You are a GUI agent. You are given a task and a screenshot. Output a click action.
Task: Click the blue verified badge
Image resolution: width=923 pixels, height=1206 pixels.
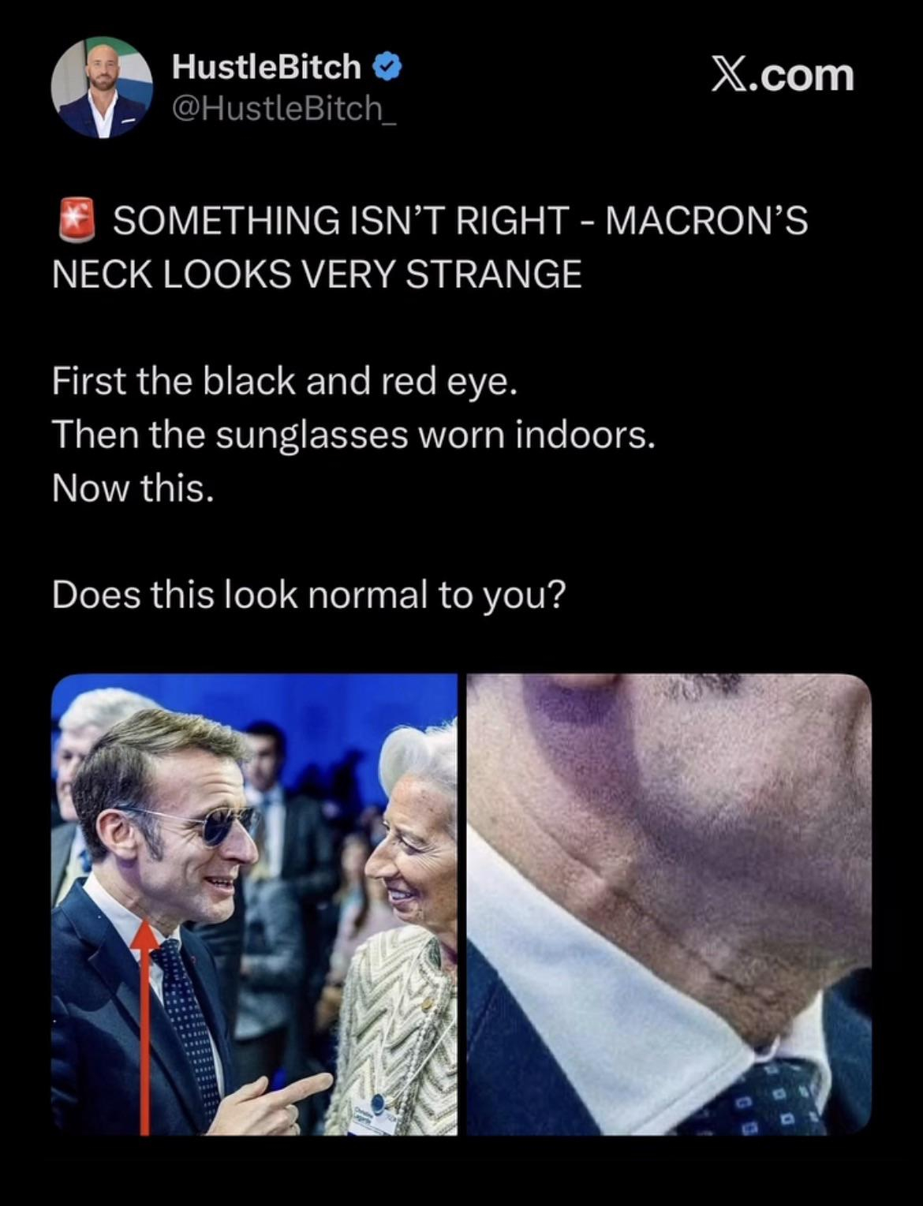click(x=387, y=69)
